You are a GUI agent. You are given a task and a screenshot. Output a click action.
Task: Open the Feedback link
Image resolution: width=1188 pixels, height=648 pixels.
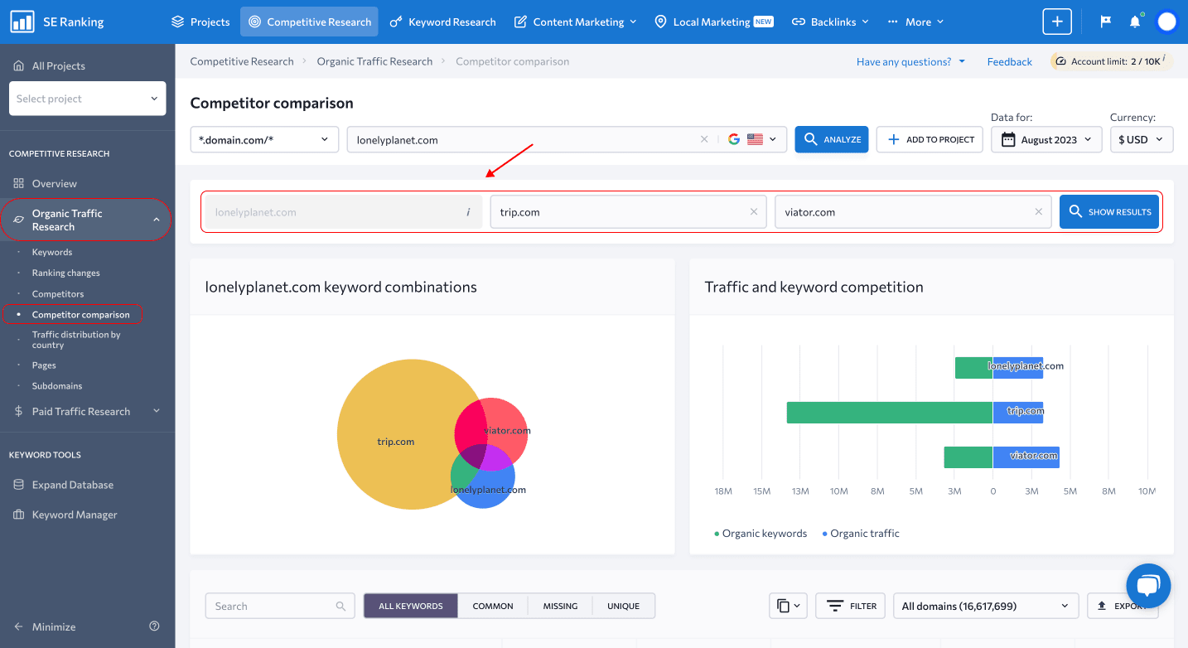[x=1009, y=61]
